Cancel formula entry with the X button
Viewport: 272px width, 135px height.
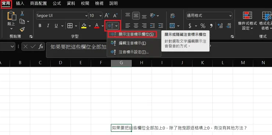click(x=25, y=46)
